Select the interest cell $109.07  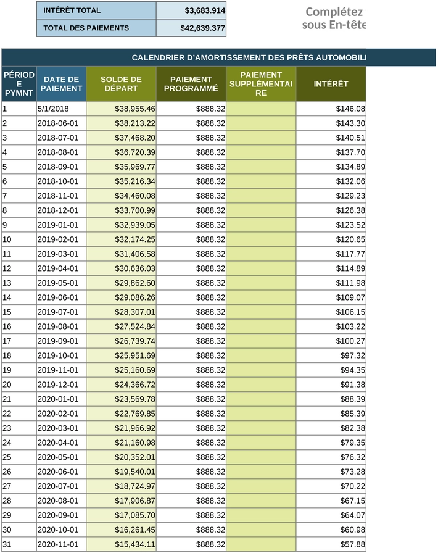point(331,297)
